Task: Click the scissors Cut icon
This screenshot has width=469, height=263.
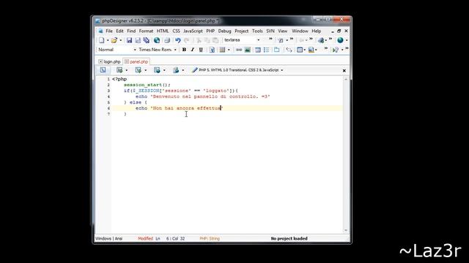Action: click(x=199, y=40)
